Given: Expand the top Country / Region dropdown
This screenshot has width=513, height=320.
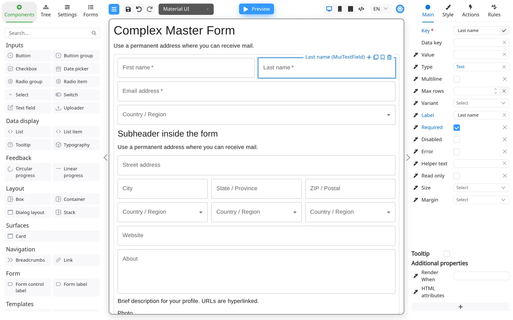Looking at the screenshot, I should pos(256,115).
